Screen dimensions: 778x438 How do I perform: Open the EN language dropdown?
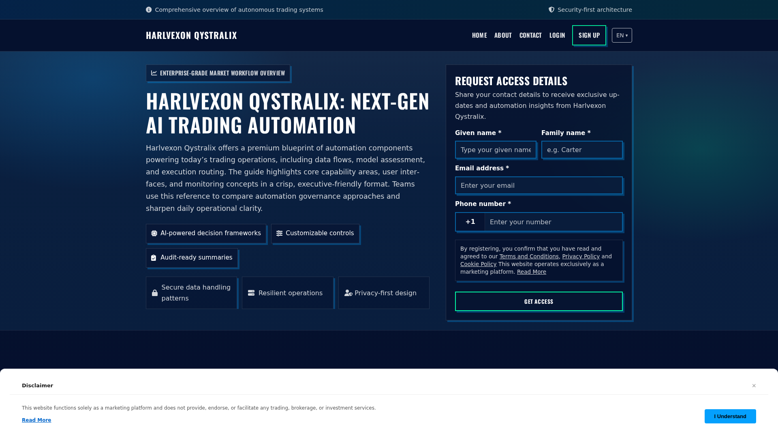622,35
